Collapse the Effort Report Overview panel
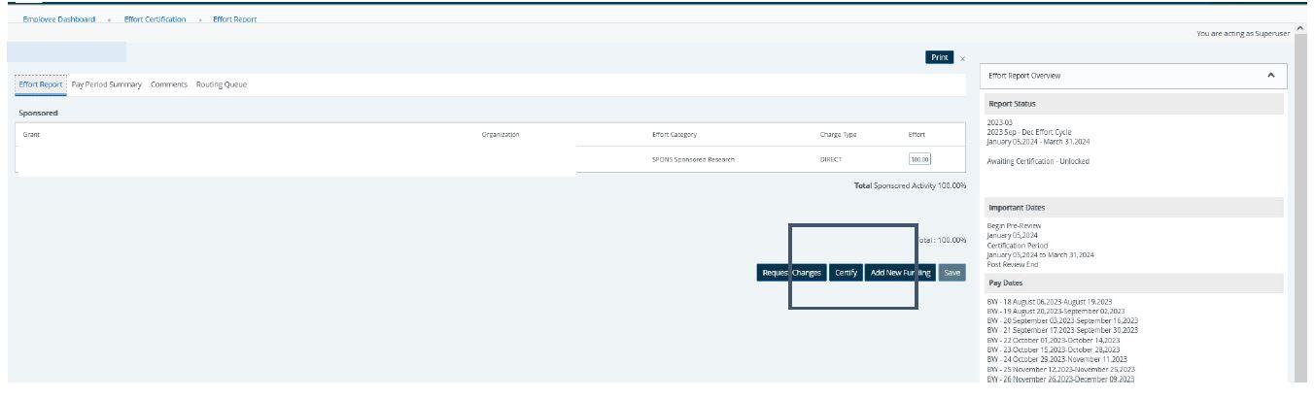Screen dimensions: 1315x399 [x=1271, y=75]
